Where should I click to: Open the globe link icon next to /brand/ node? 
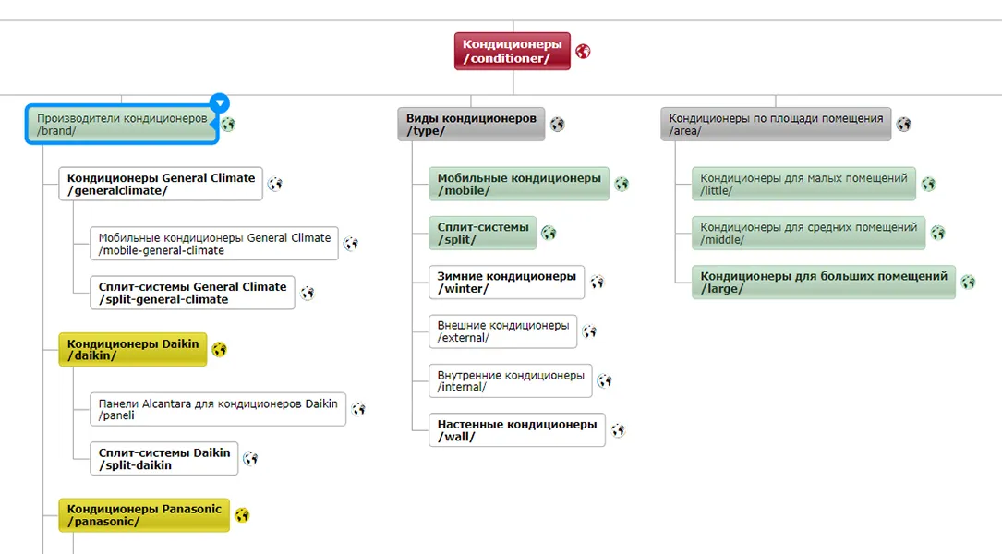click(x=228, y=125)
